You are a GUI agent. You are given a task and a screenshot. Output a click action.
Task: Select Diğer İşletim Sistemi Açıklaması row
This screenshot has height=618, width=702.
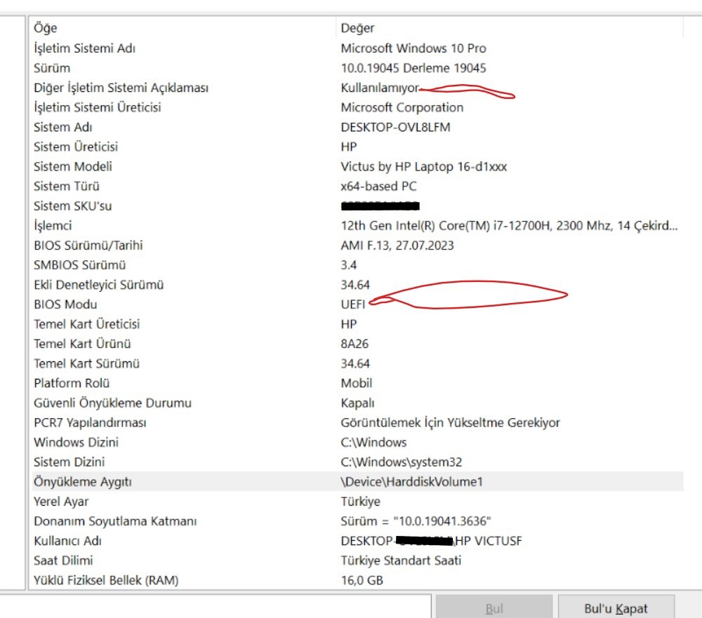121,88
